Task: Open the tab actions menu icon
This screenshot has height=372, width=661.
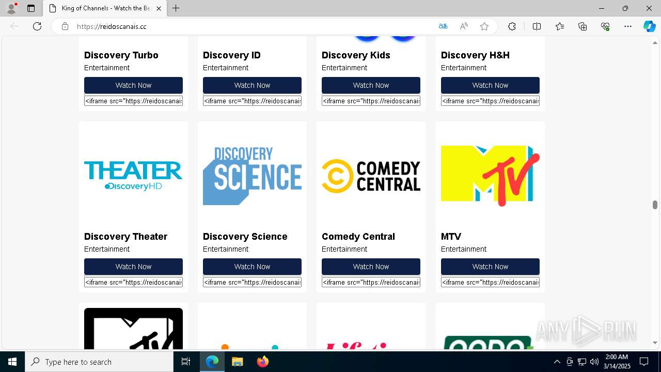Action: pyautogui.click(x=31, y=8)
